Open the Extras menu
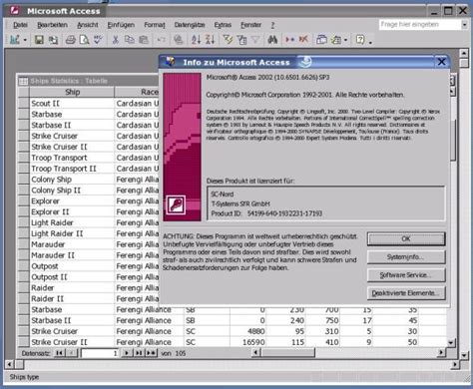Image resolution: width=473 pixels, height=389 pixels. (x=223, y=25)
